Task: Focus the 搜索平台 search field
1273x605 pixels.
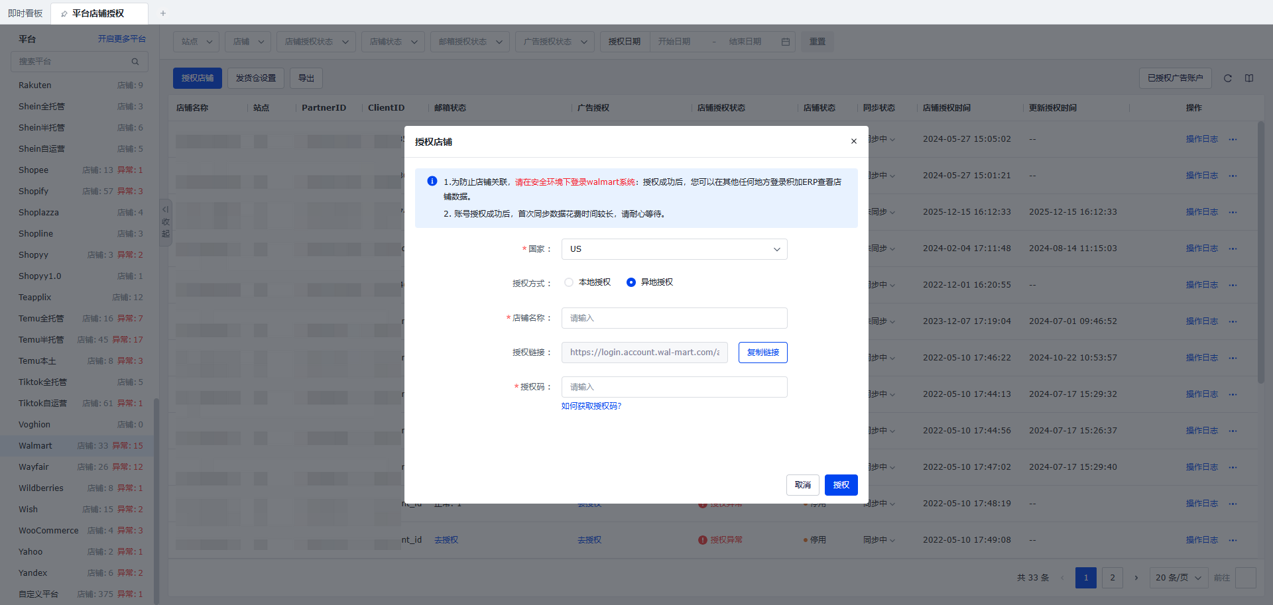Action: 80,62
